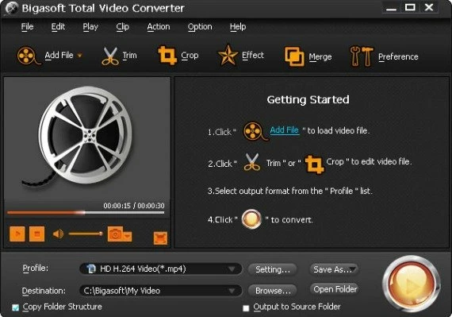
Task: Click the time display 00:00:15 / 00:00:30
Action: pos(134,206)
